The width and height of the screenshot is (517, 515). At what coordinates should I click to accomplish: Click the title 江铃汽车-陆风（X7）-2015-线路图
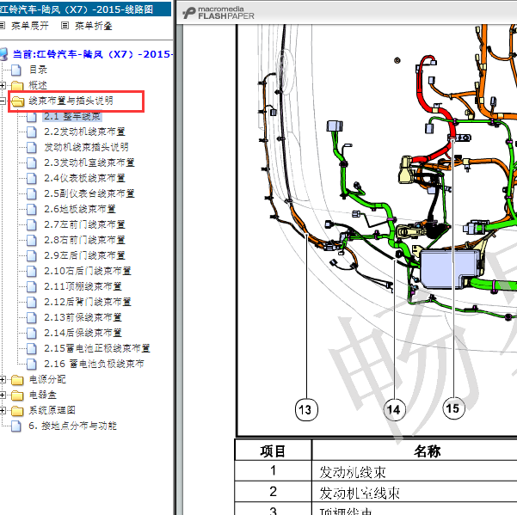coord(77,9)
